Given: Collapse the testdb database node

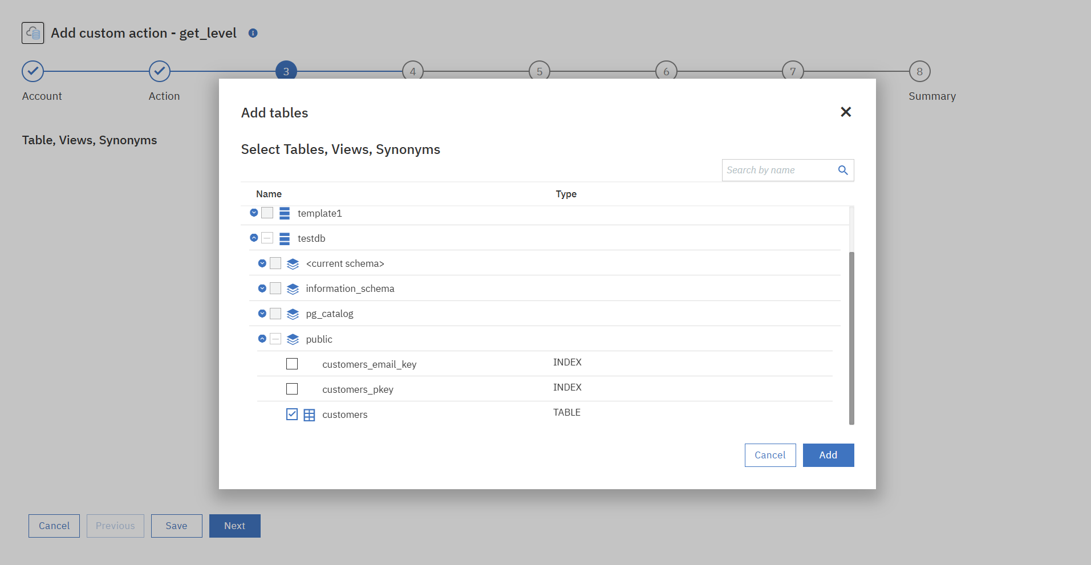Looking at the screenshot, I should tap(254, 238).
